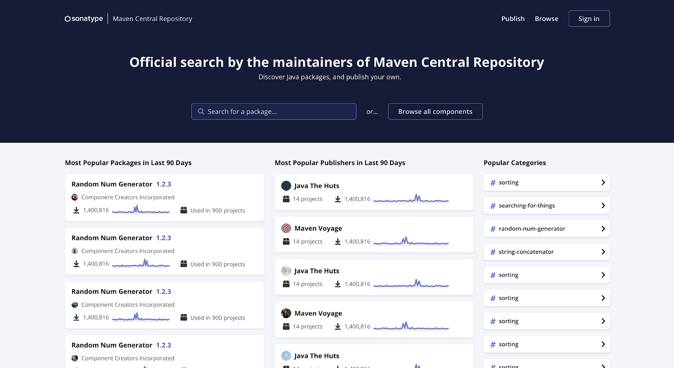The height and width of the screenshot is (368, 674).
Task: Click version 1.2.3 on second package card
Action: click(163, 238)
